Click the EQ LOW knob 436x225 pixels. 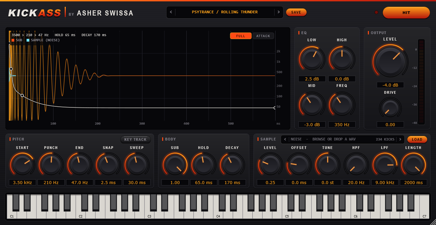[x=312, y=59]
